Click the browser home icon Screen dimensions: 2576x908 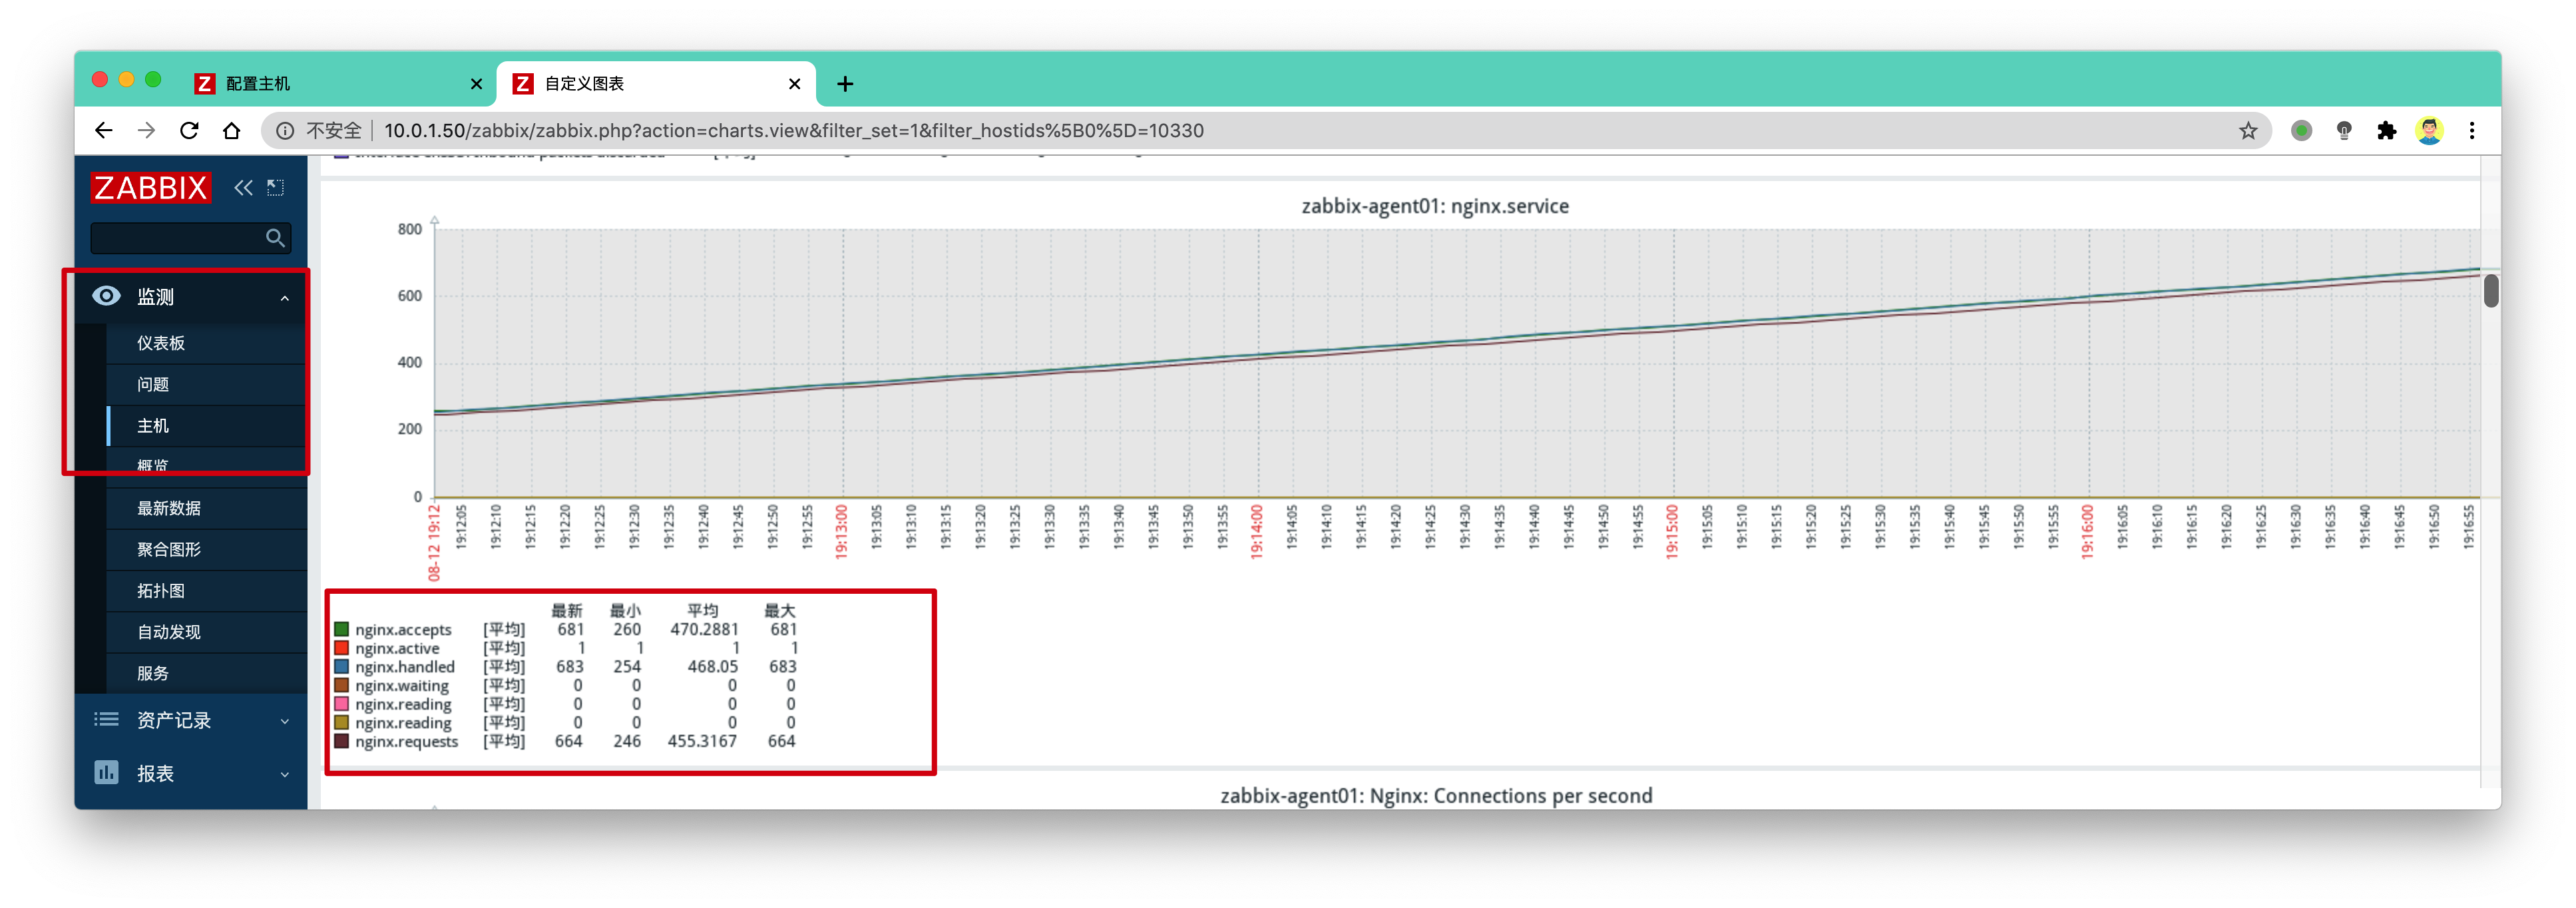click(231, 130)
